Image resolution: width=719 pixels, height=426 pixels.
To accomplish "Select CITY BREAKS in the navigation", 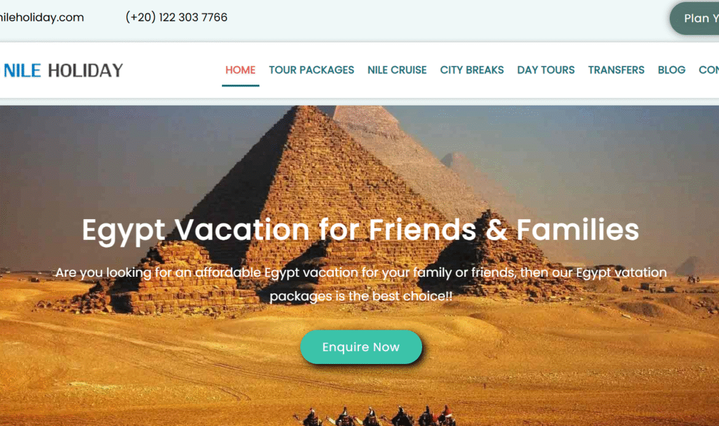I will pyautogui.click(x=472, y=70).
